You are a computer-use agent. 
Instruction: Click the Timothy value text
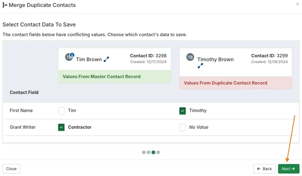(198, 111)
